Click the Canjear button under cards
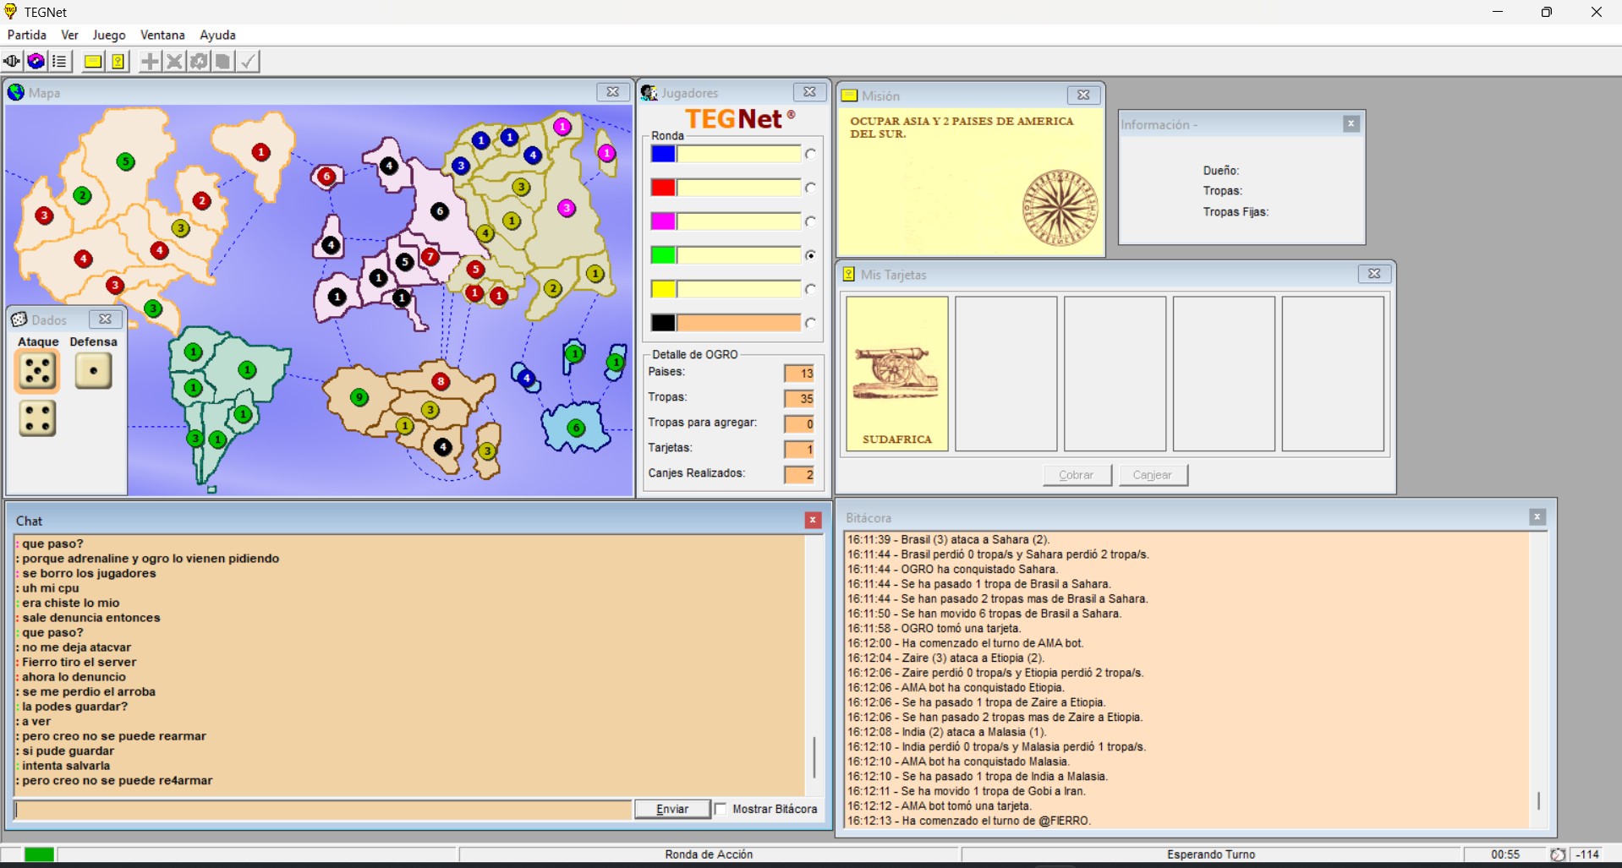 pos(1153,475)
